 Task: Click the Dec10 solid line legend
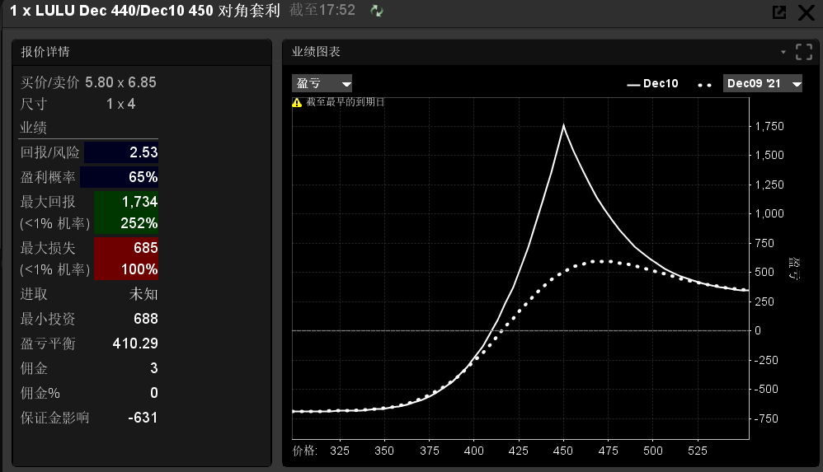[653, 83]
